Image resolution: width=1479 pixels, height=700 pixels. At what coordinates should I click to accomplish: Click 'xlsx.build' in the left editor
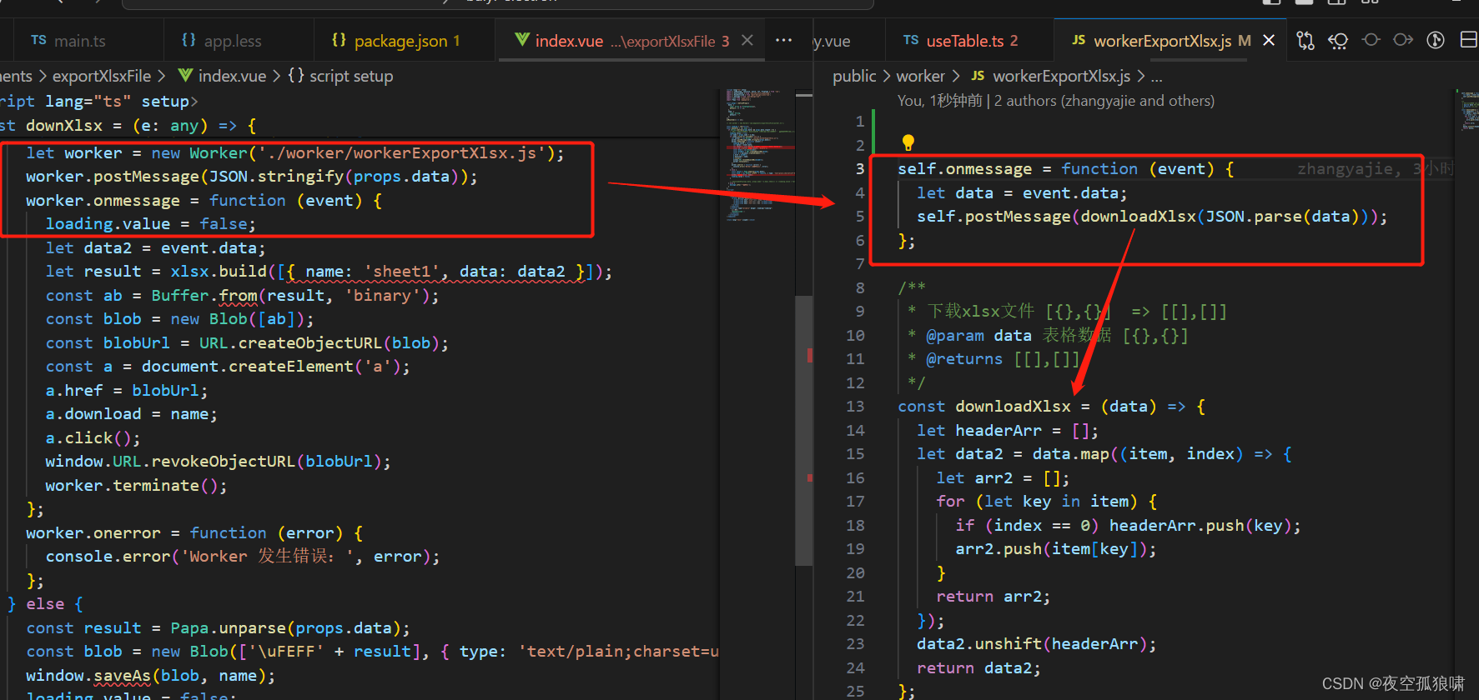[219, 272]
